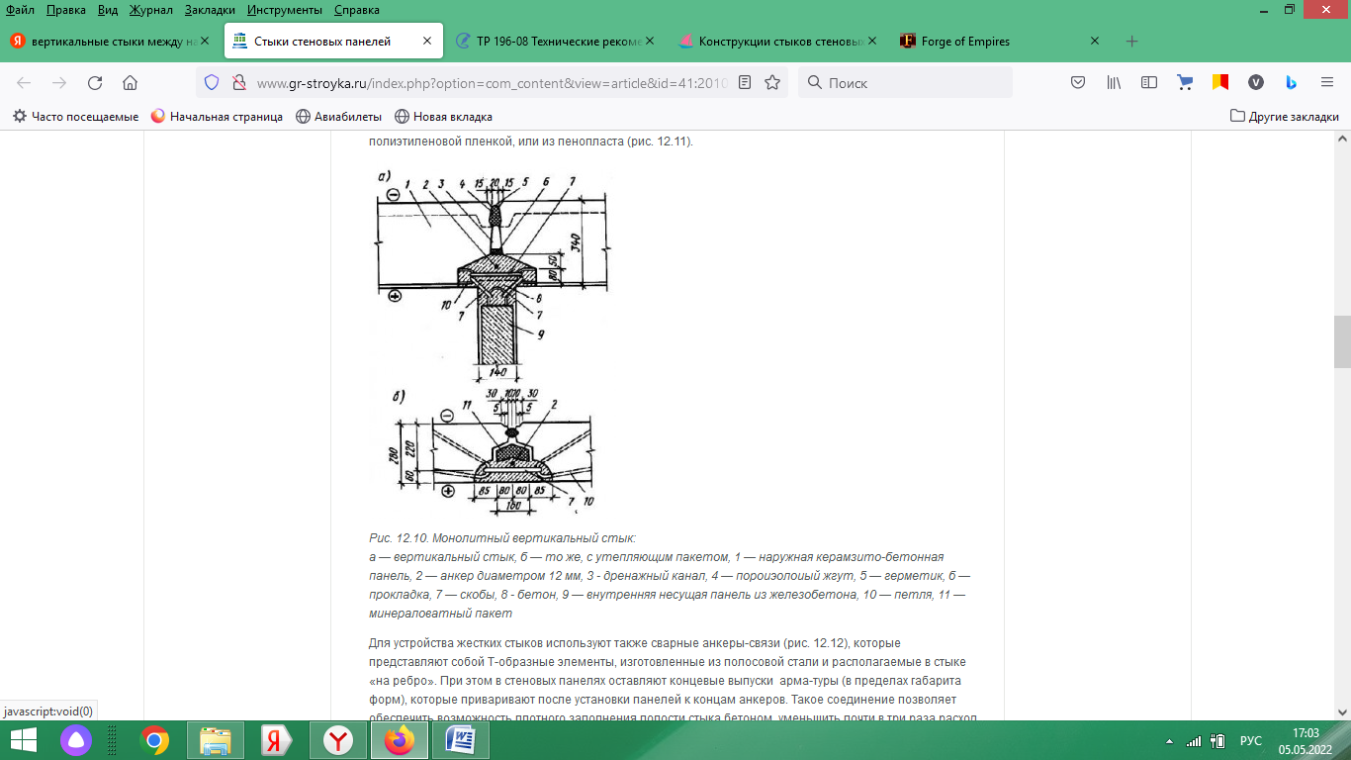Screen dimensions: 1351x760
Task: Open Часто посещаемые bookmarks folder
Action: click(x=76, y=117)
